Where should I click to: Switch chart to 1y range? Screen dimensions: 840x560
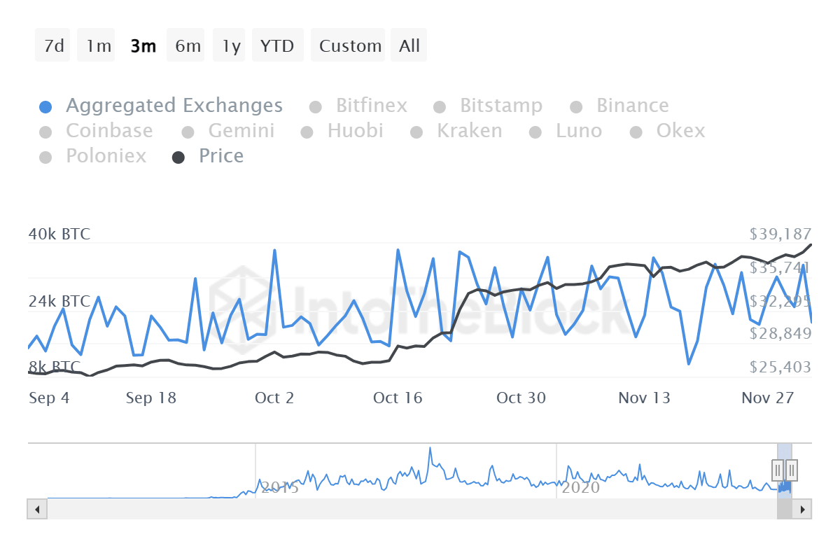coord(231,46)
